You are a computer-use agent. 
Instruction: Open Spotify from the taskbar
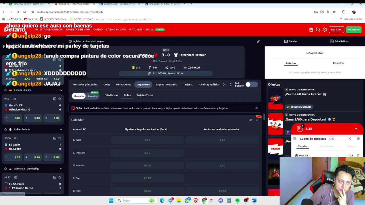pos(237,200)
